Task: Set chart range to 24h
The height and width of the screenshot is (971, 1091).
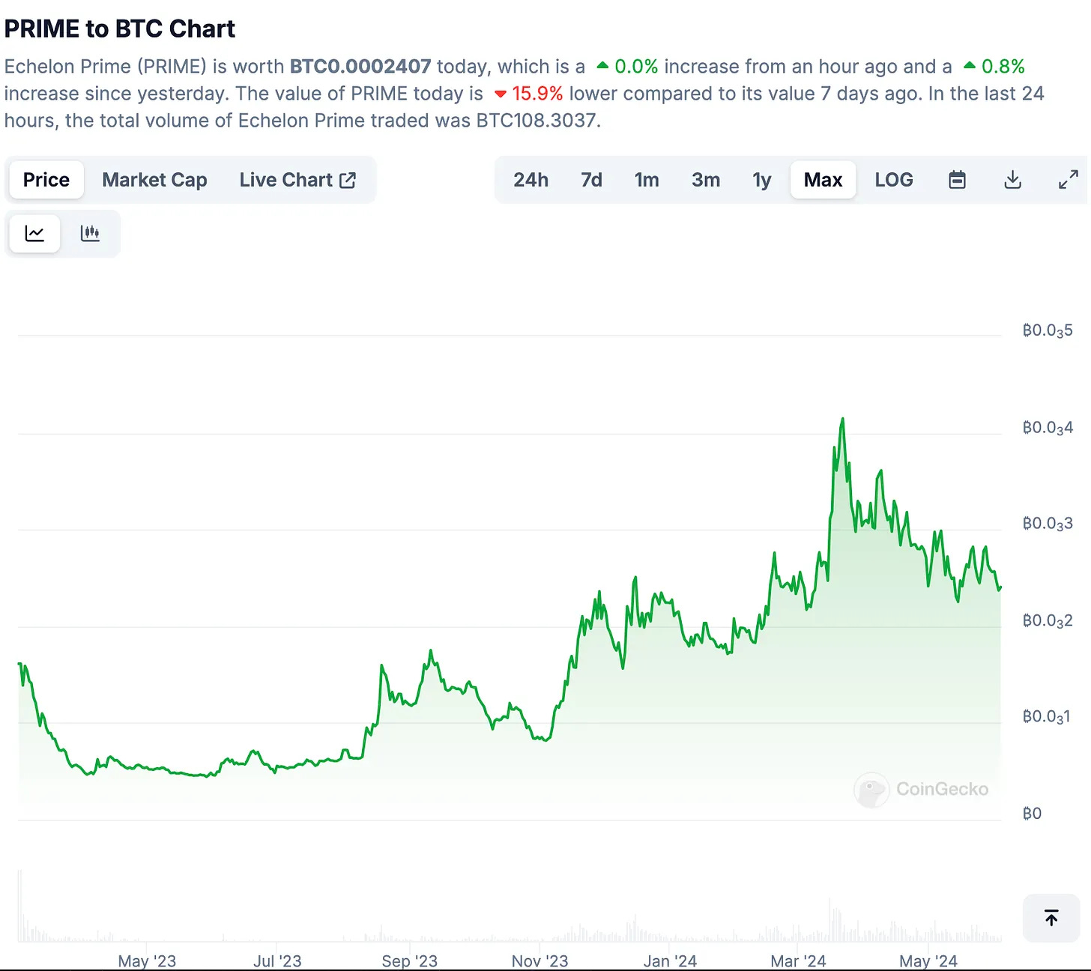Action: click(x=531, y=180)
